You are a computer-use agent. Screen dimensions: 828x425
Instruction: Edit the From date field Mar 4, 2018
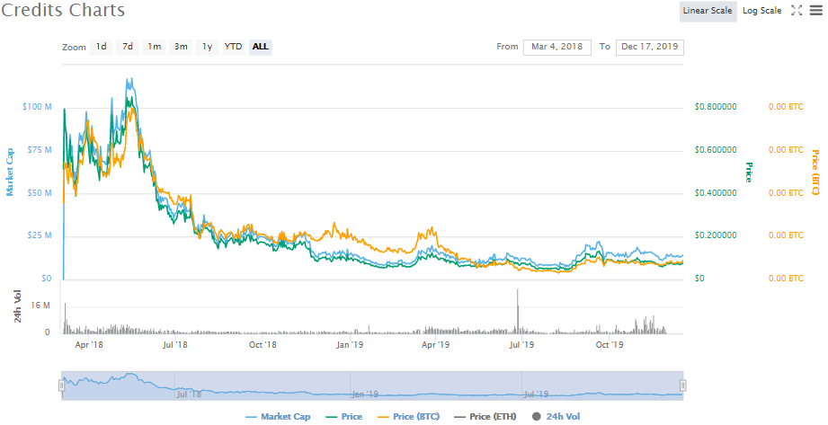point(557,47)
